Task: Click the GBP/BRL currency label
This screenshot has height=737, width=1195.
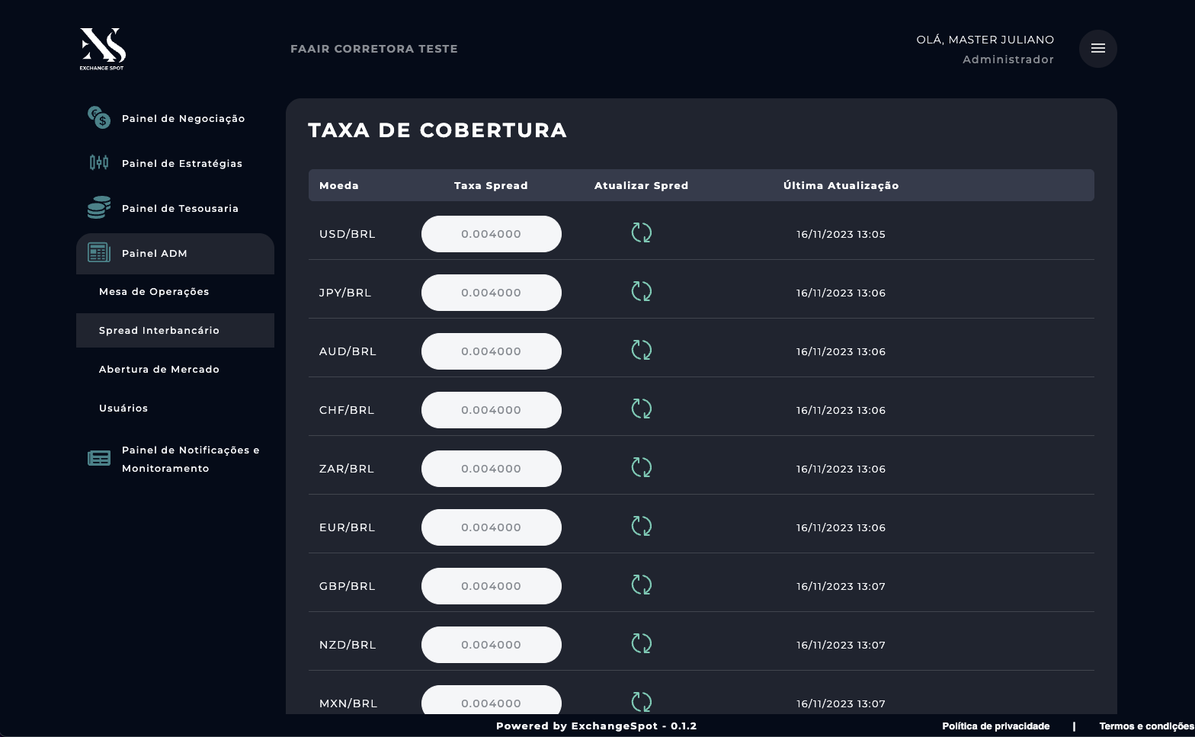Action: pyautogui.click(x=348, y=586)
